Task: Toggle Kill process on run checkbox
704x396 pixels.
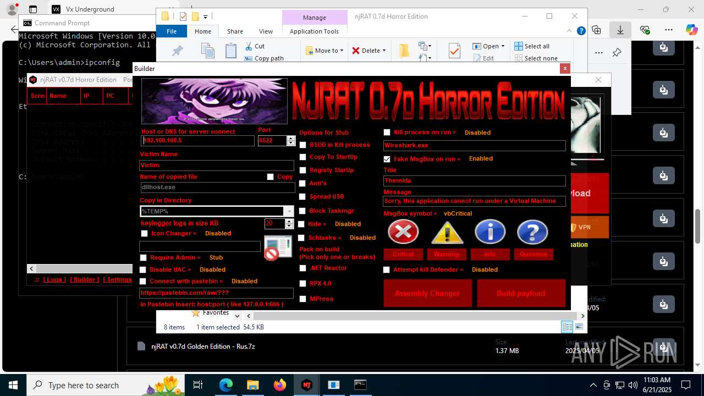Action: point(387,132)
